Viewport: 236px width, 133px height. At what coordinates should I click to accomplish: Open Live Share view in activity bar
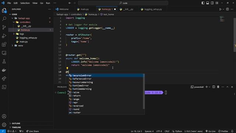[4, 78]
